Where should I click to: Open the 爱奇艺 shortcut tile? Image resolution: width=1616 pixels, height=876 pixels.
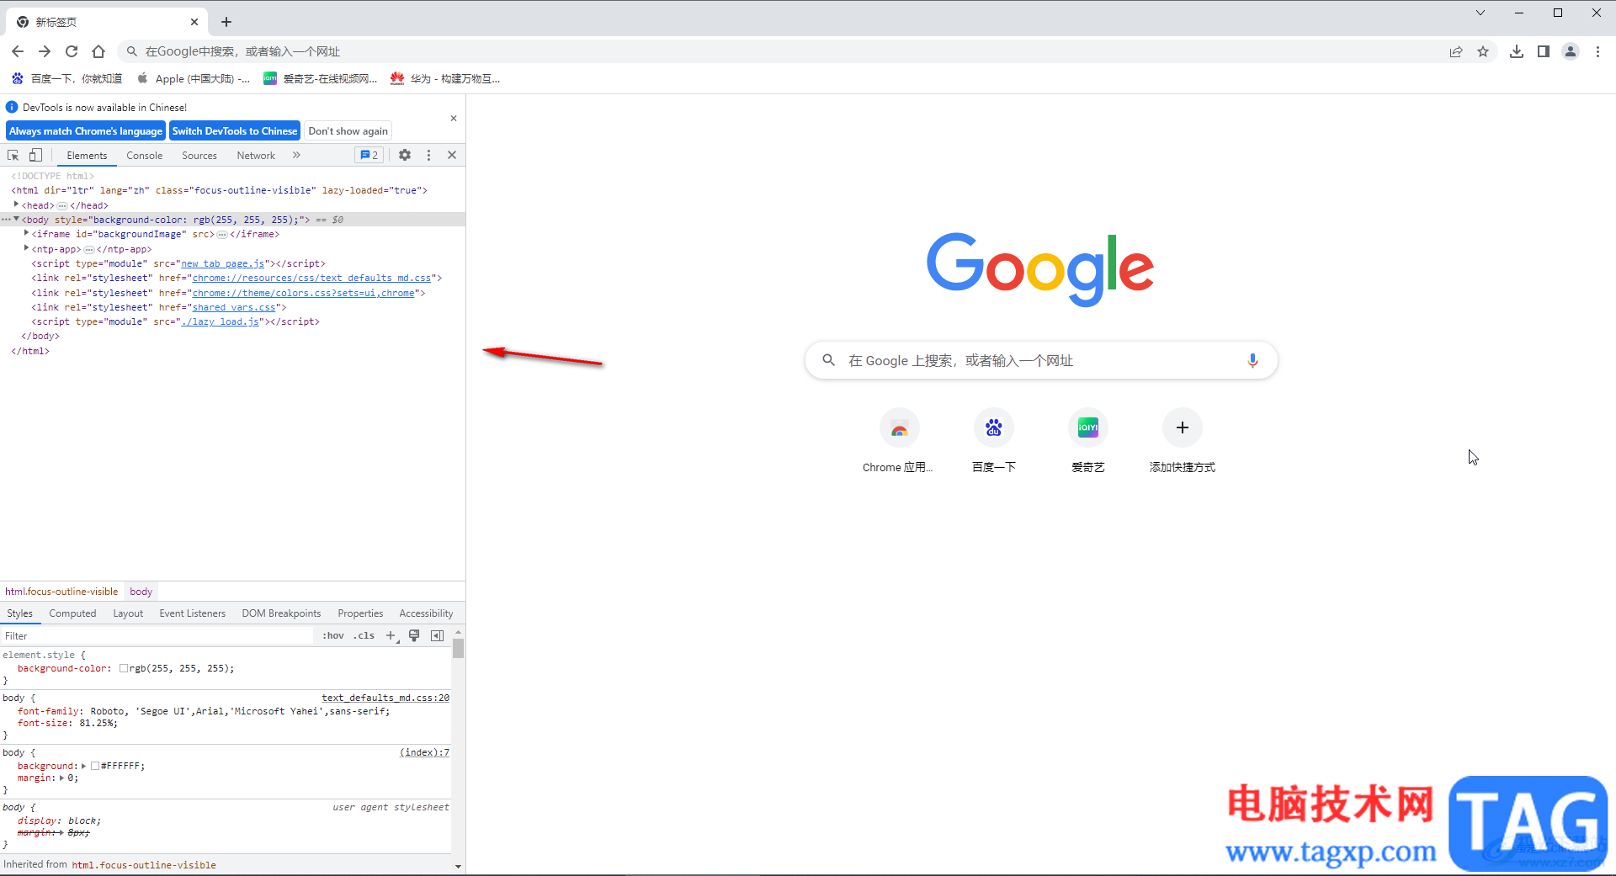(x=1087, y=441)
